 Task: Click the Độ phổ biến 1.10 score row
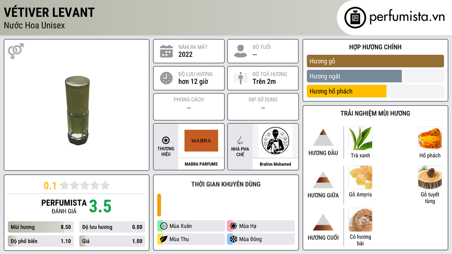[x=41, y=241]
